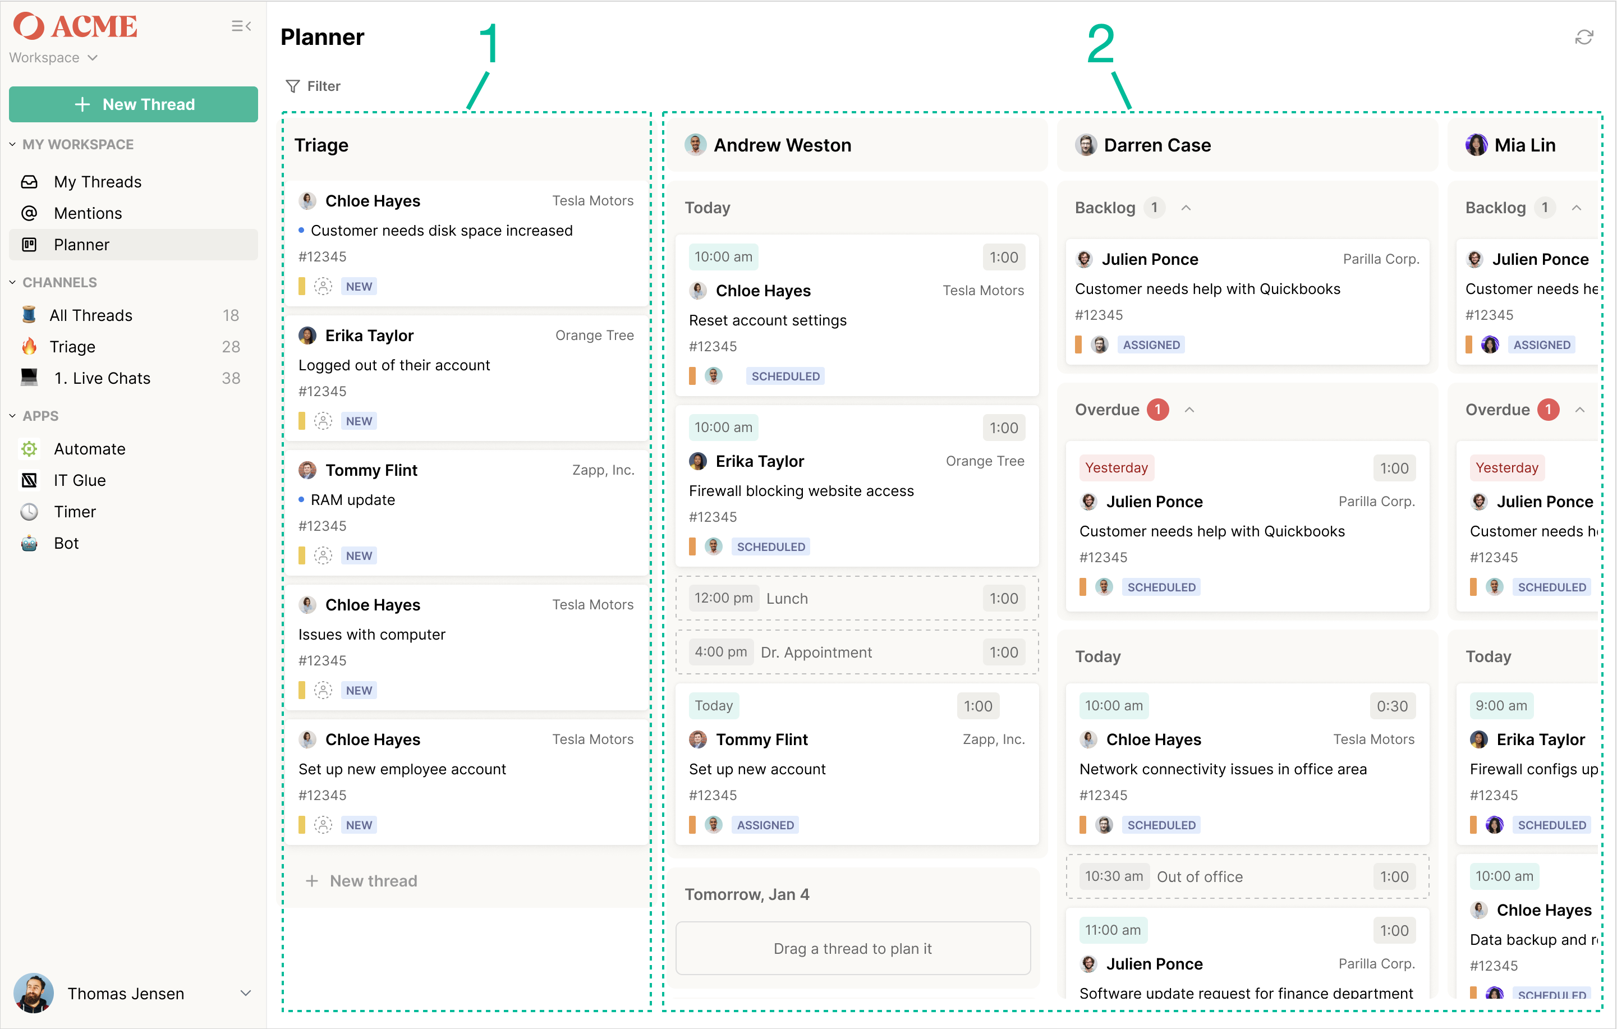Viewport: 1617px width, 1029px height.
Task: Open the 10:30 am Out of office block
Action: (x=1248, y=876)
